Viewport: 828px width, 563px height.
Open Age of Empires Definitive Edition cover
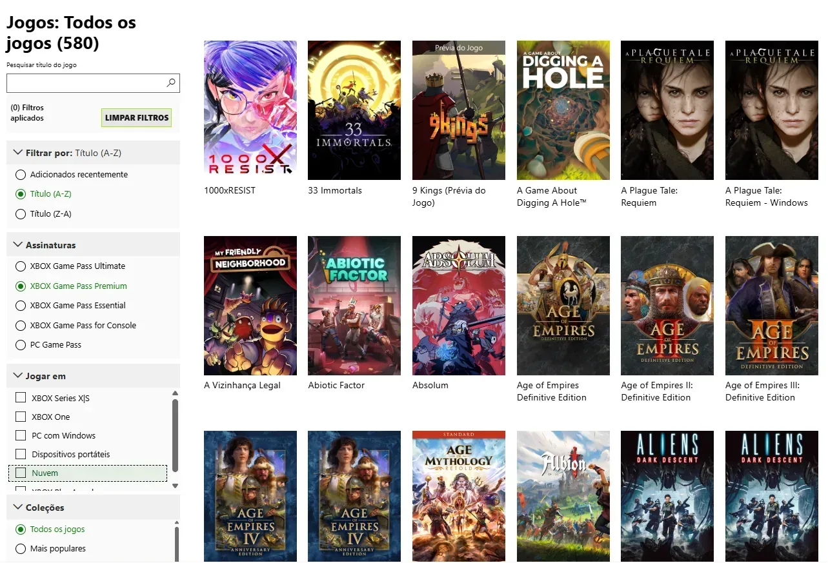[x=563, y=306]
